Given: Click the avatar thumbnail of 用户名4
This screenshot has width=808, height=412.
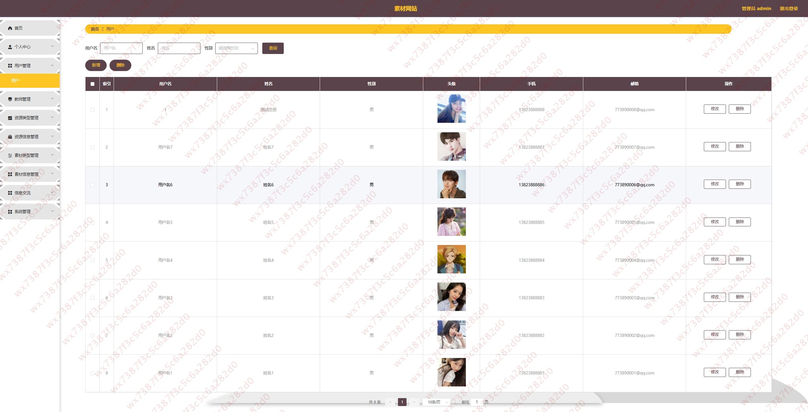Looking at the screenshot, I should [x=451, y=259].
